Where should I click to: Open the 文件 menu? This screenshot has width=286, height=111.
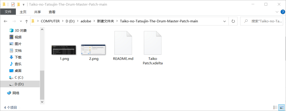[x=8, y=12]
